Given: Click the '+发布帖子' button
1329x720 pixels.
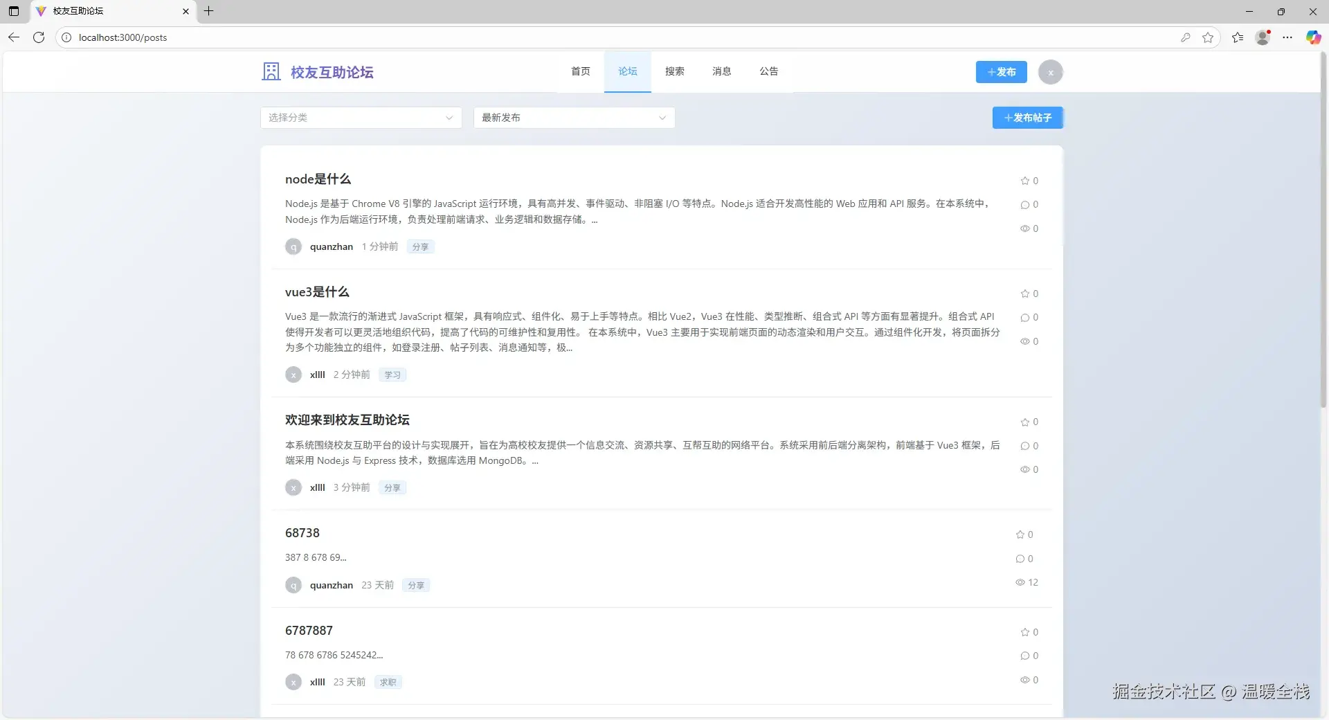Looking at the screenshot, I should pyautogui.click(x=1028, y=118).
